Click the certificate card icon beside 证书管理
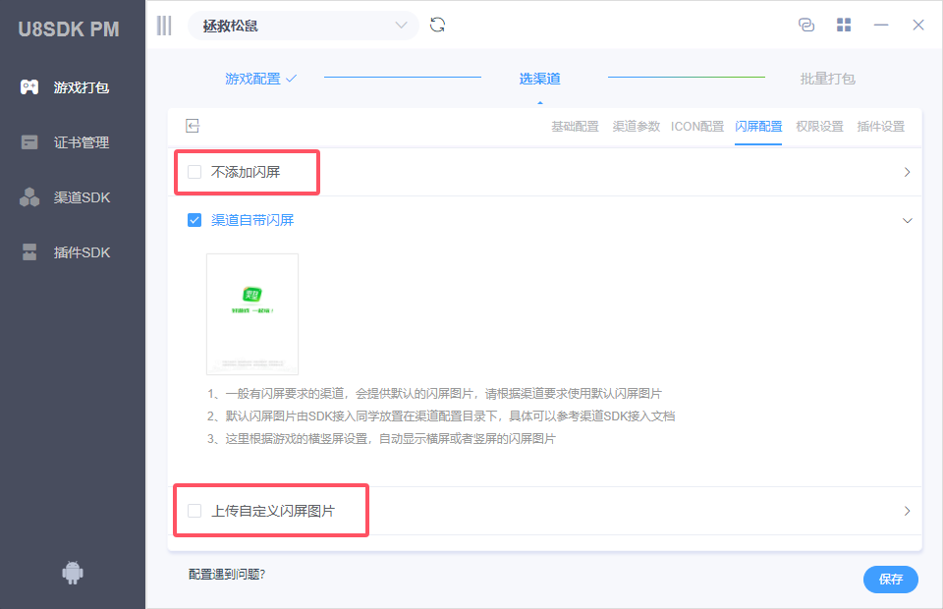Image resolution: width=943 pixels, height=609 pixels. pos(29,142)
